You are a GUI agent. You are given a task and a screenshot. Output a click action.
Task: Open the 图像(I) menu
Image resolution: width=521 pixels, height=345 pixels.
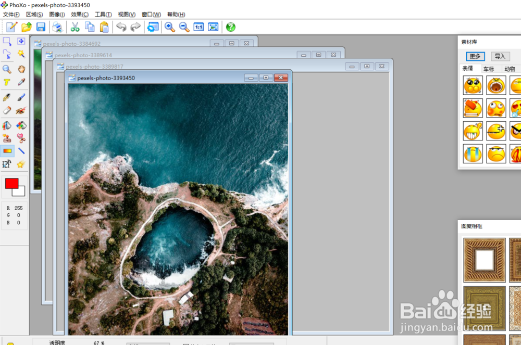[x=57, y=14]
